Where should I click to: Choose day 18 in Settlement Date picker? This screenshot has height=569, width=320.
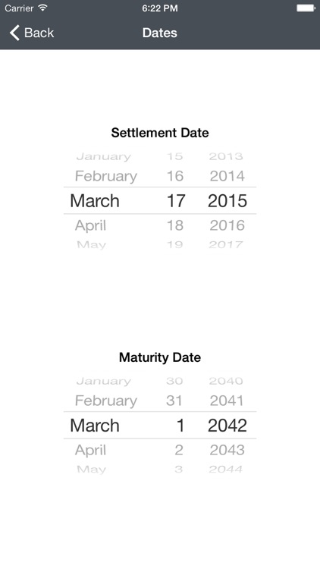click(175, 225)
